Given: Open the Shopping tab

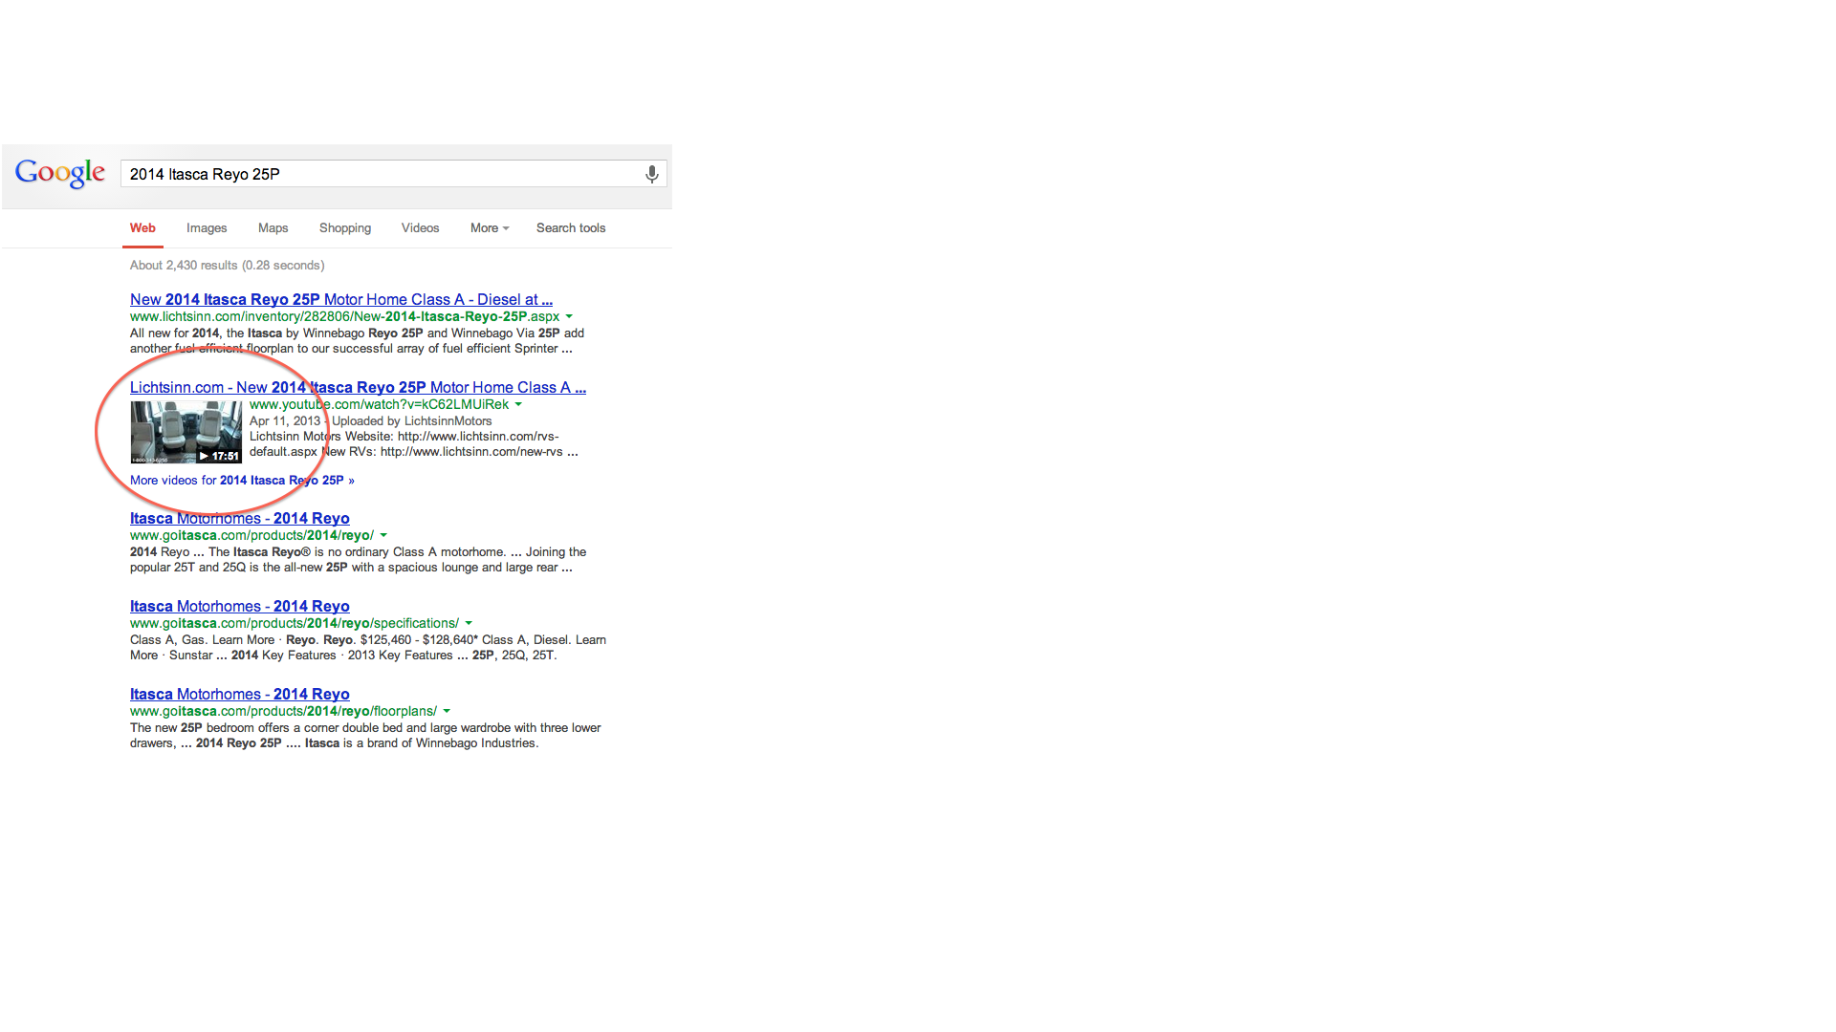Looking at the screenshot, I should pos(345,228).
